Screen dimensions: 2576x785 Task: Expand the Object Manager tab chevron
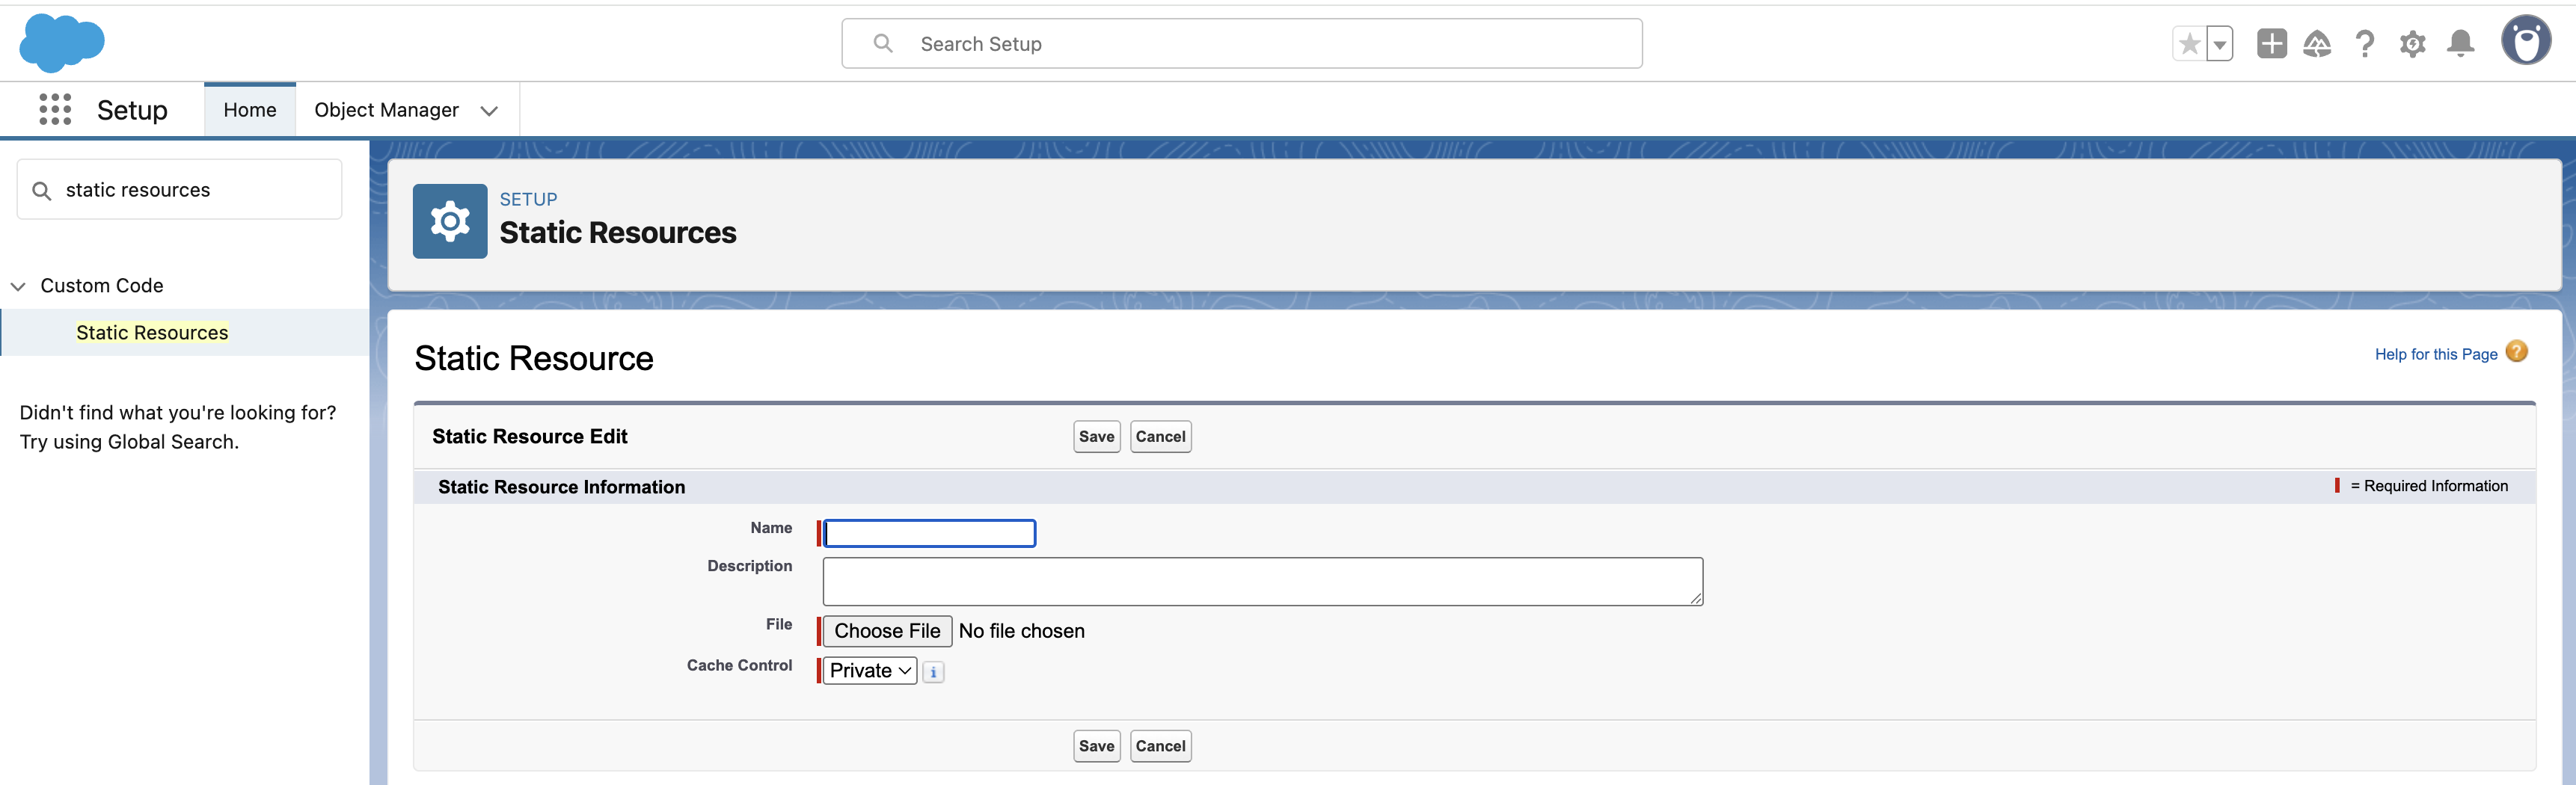click(x=489, y=111)
